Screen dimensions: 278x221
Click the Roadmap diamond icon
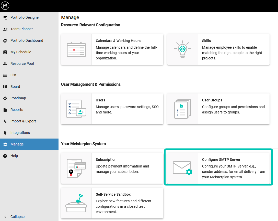[x=5, y=98]
